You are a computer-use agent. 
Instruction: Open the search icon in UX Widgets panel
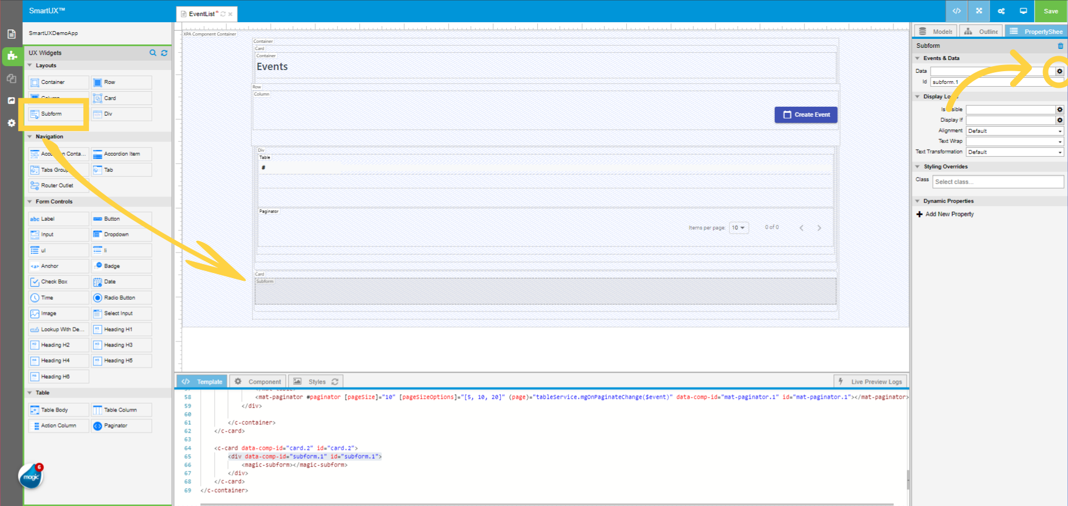pyautogui.click(x=153, y=53)
